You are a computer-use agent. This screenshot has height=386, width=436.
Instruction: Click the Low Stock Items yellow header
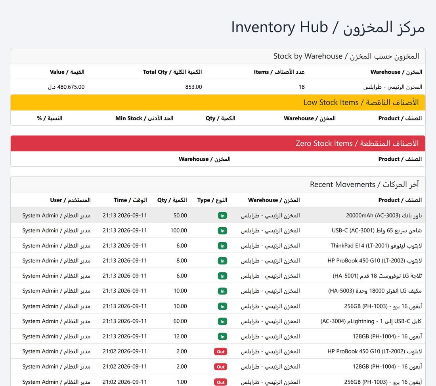(x=218, y=102)
